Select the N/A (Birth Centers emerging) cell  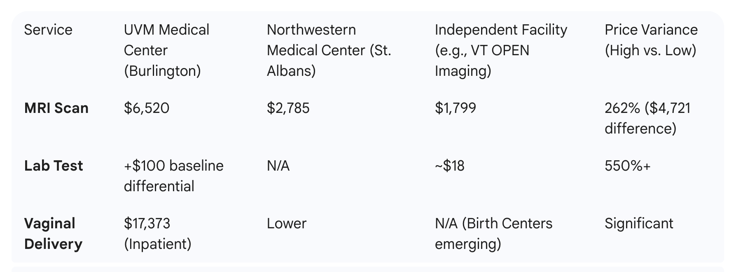click(493, 234)
